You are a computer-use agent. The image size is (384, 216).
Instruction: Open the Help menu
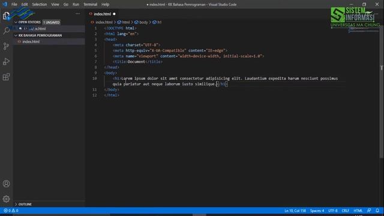(106, 4)
